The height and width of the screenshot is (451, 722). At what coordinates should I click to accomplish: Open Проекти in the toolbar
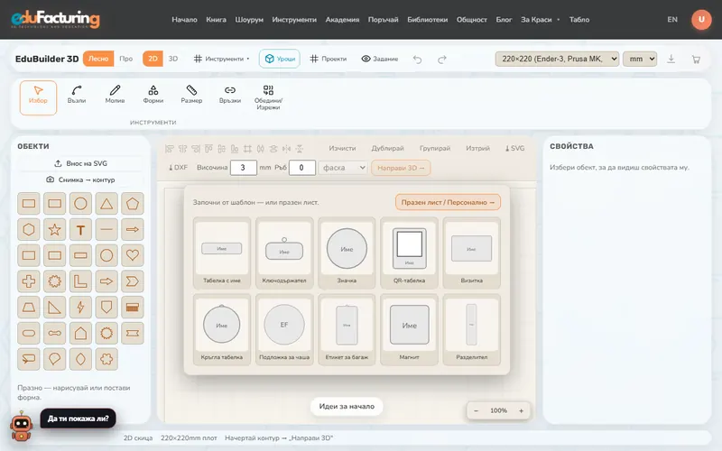coord(329,59)
